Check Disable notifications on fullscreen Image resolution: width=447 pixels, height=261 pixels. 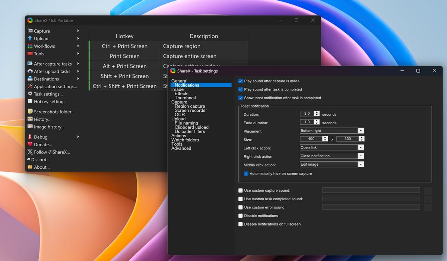pos(241,224)
